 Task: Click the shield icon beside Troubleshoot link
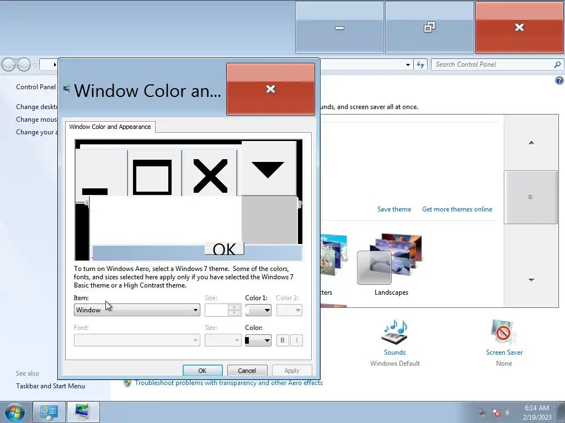tap(127, 383)
